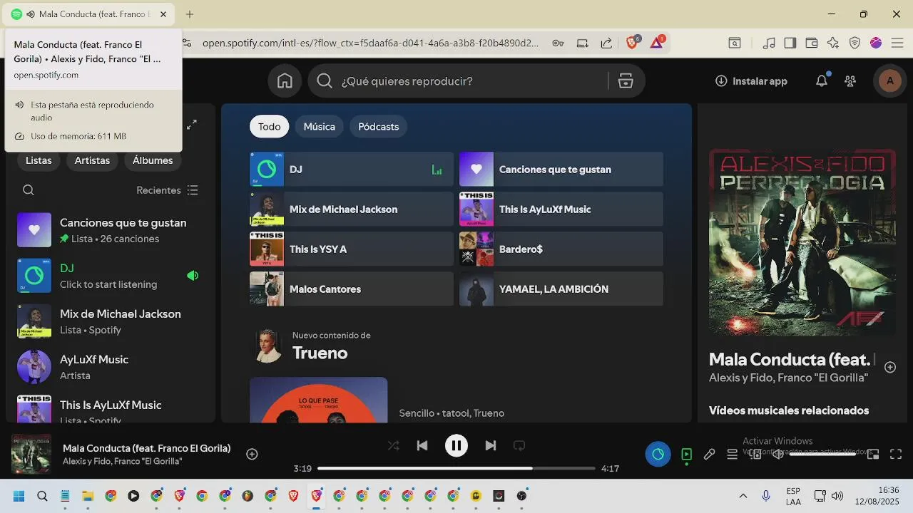Expand the library panel with arrows icon
913x513 pixels.
[192, 125]
